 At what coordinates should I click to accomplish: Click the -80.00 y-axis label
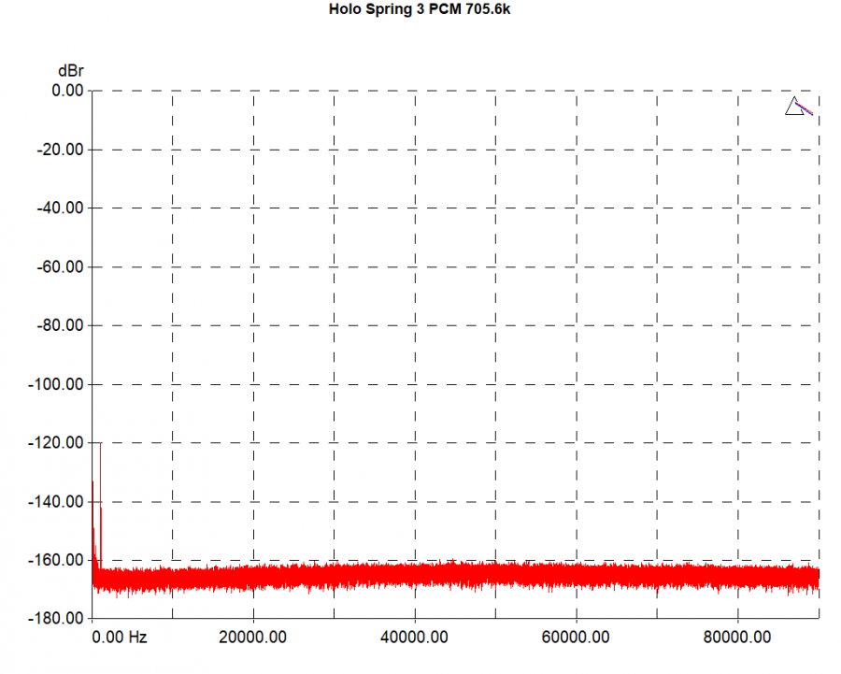(60, 325)
